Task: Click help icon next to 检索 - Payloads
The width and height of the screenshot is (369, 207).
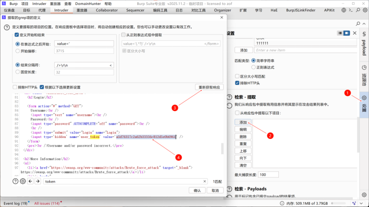Action: (229, 189)
